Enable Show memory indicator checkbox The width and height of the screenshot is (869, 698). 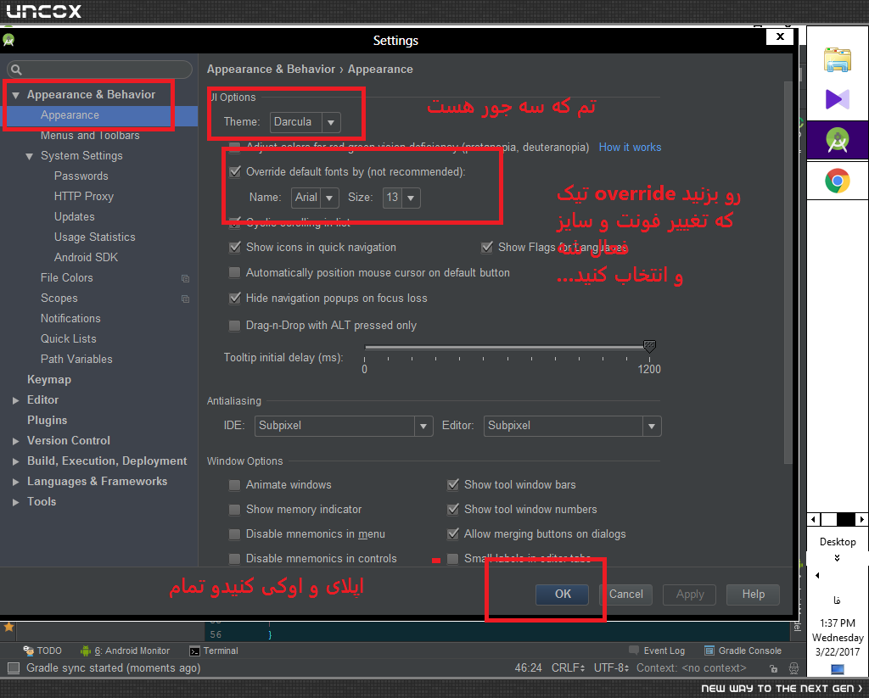coord(235,509)
